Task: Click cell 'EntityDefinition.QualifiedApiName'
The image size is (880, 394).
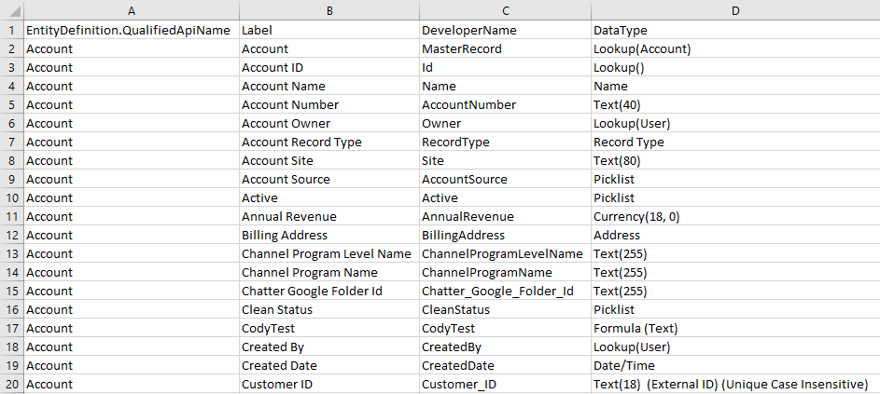Action: tap(132, 30)
